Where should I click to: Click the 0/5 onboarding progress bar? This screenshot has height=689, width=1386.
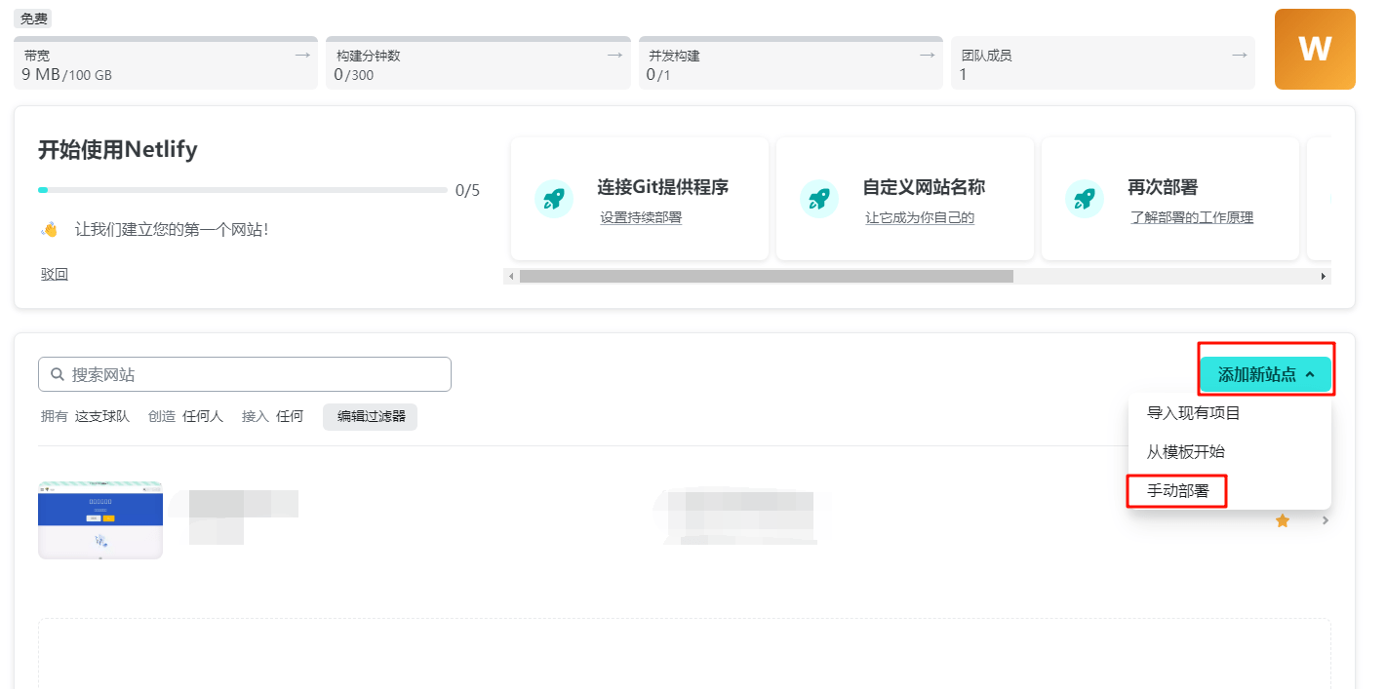click(243, 190)
